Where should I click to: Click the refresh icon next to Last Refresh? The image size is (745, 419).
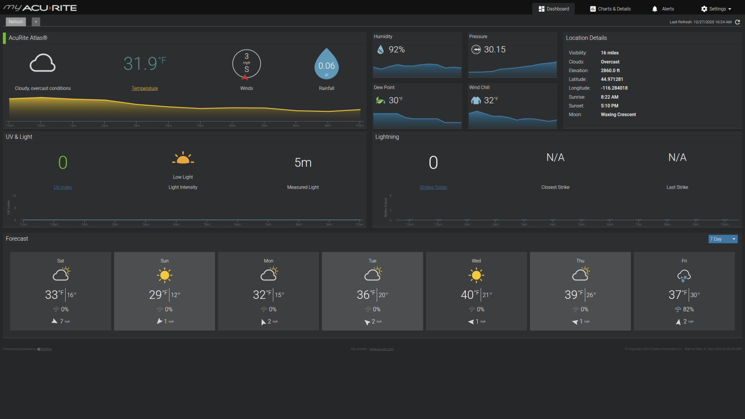pyautogui.click(x=738, y=22)
